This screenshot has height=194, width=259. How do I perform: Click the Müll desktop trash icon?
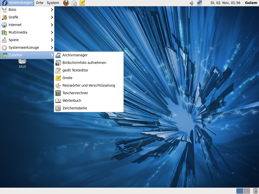point(22,63)
